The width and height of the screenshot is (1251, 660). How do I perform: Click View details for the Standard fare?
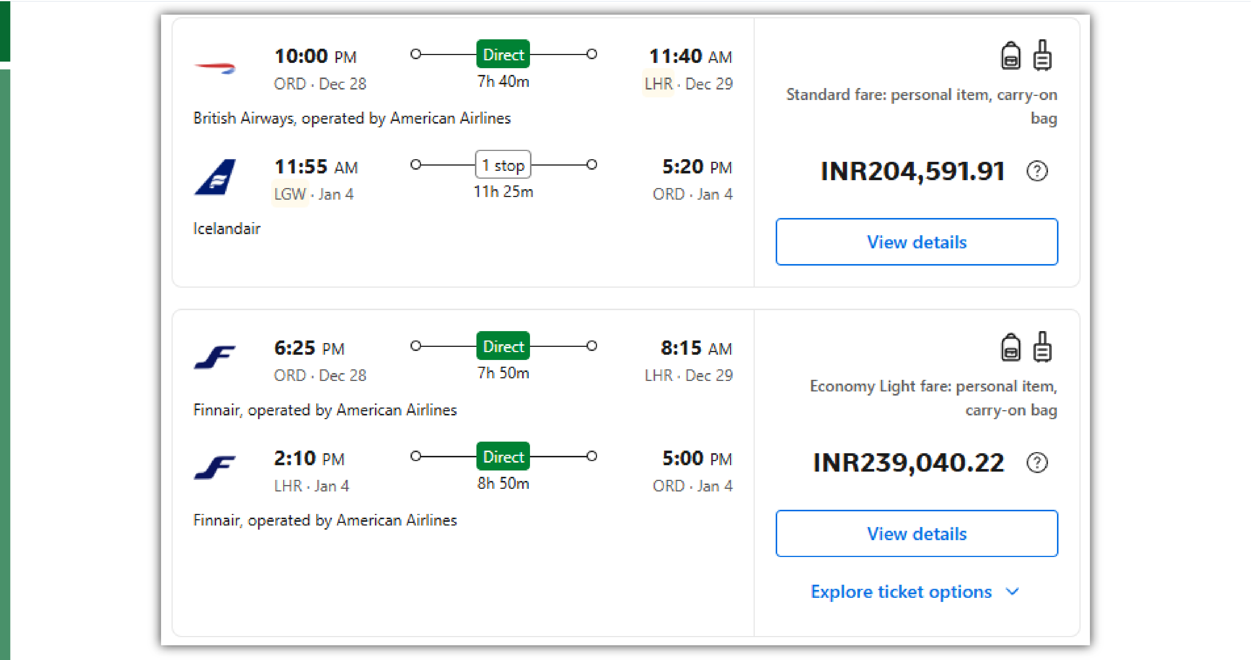tap(917, 242)
